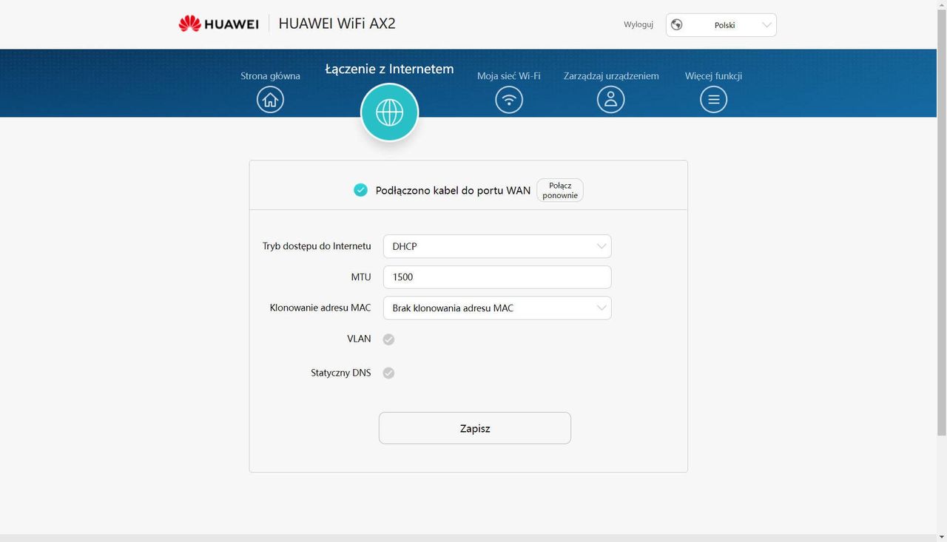Open the home icon for Strona główna
The height and width of the screenshot is (542, 947).
(x=270, y=99)
